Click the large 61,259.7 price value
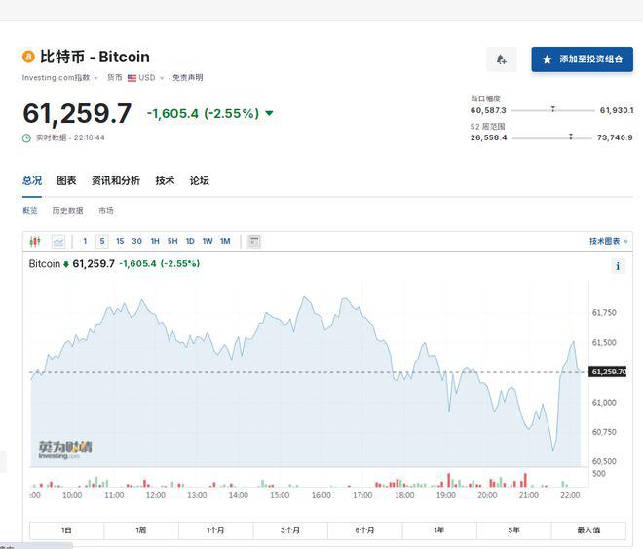The height and width of the screenshot is (549, 643). coord(77,113)
